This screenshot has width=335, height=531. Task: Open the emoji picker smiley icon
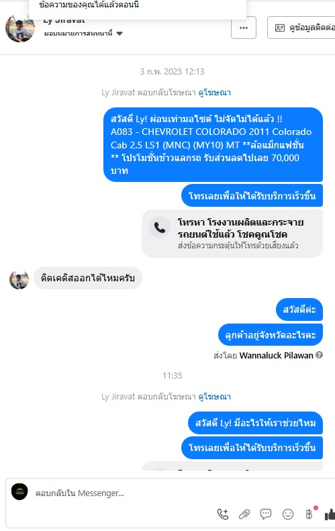(x=288, y=514)
